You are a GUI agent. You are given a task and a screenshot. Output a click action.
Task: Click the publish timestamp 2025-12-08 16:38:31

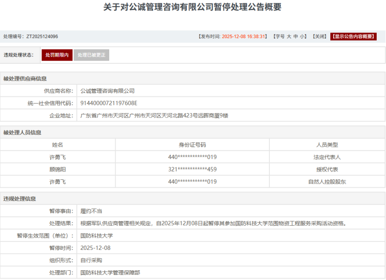[x=244, y=37]
